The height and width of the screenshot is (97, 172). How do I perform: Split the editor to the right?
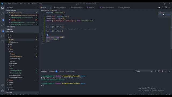click(166, 7)
